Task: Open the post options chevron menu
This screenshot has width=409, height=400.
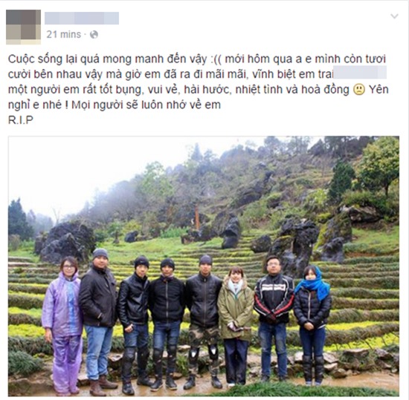Action: (394, 16)
